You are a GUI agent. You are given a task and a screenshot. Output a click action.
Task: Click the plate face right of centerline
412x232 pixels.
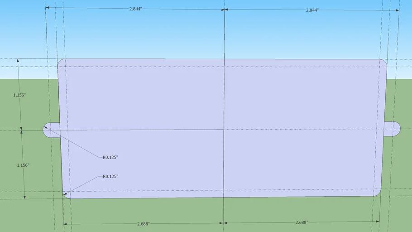click(303, 100)
